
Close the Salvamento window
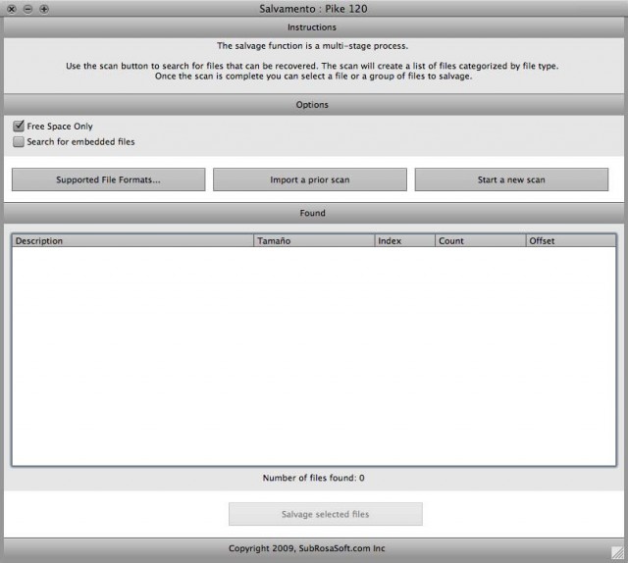12,9
